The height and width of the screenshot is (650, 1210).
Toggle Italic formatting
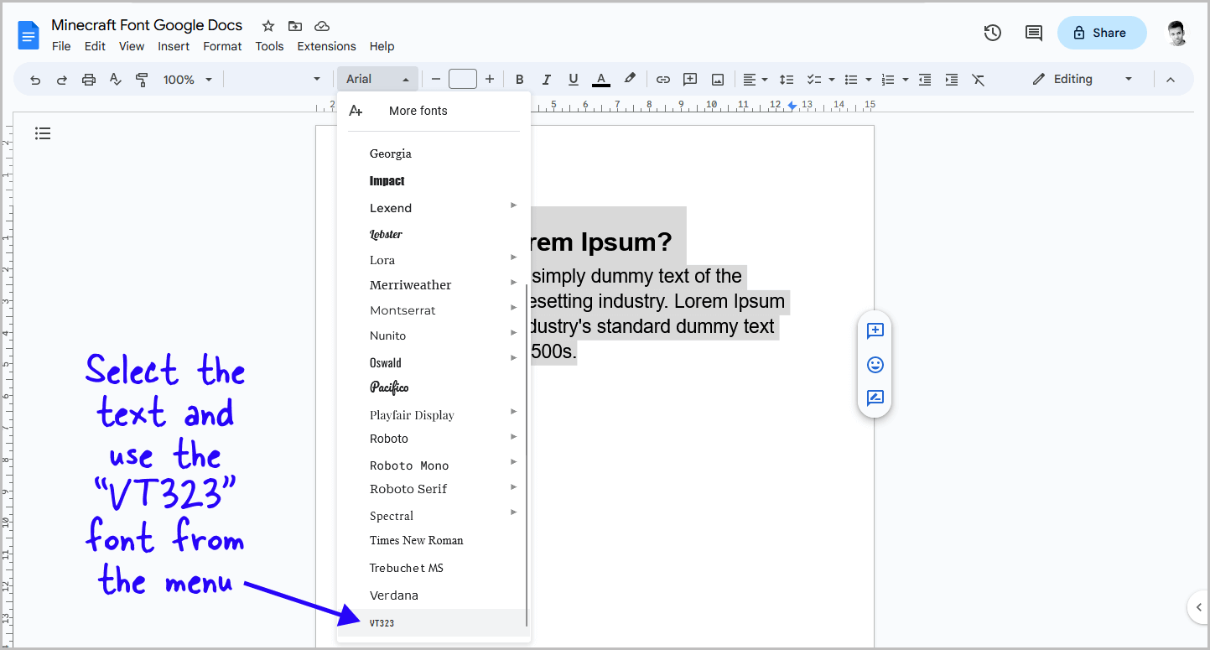click(x=547, y=80)
